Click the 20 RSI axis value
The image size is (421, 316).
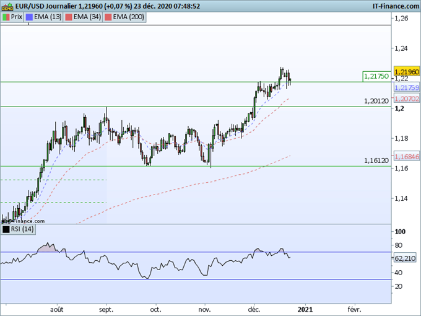pyautogui.click(x=399, y=286)
